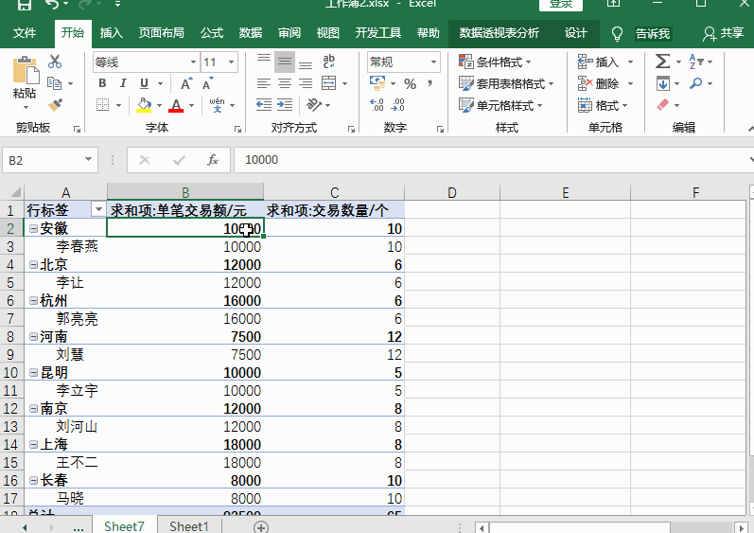Click the 条件格式 button
754x533 pixels.
click(498, 62)
